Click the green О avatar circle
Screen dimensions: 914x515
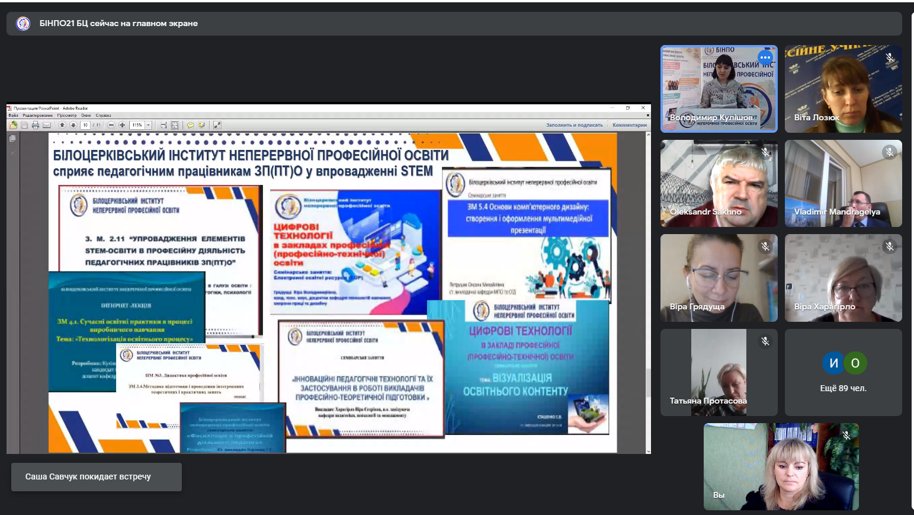point(855,363)
